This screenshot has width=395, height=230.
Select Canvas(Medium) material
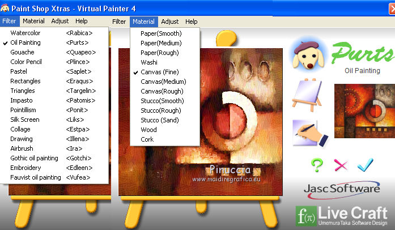tap(165, 82)
